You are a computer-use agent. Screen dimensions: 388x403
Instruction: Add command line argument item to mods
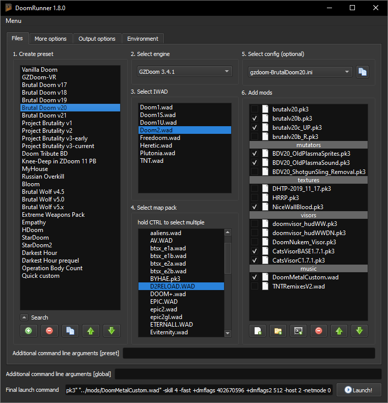pos(298,331)
